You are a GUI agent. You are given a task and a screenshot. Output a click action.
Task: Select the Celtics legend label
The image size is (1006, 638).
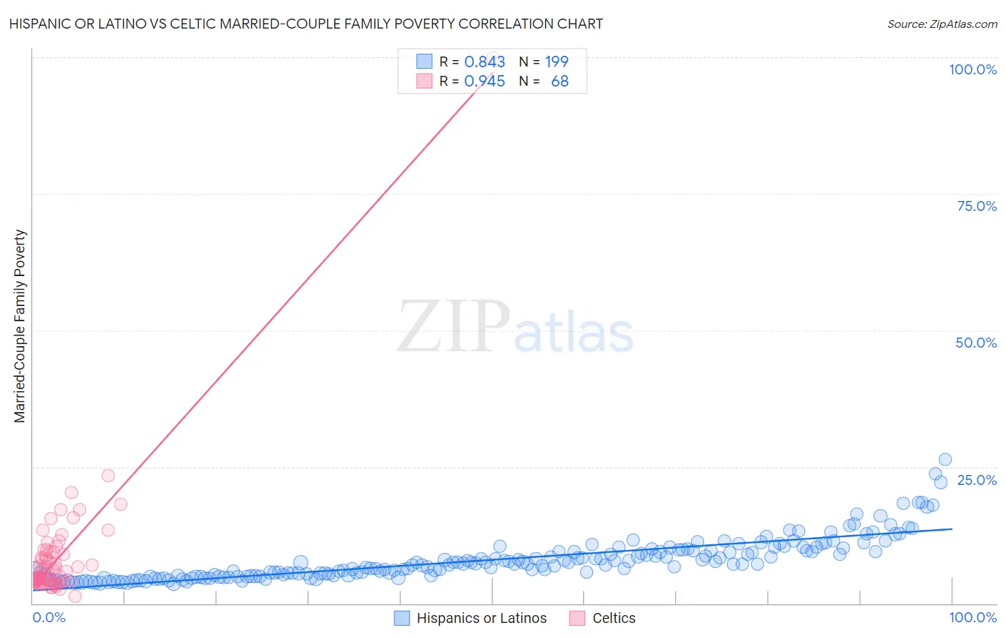pos(614,618)
